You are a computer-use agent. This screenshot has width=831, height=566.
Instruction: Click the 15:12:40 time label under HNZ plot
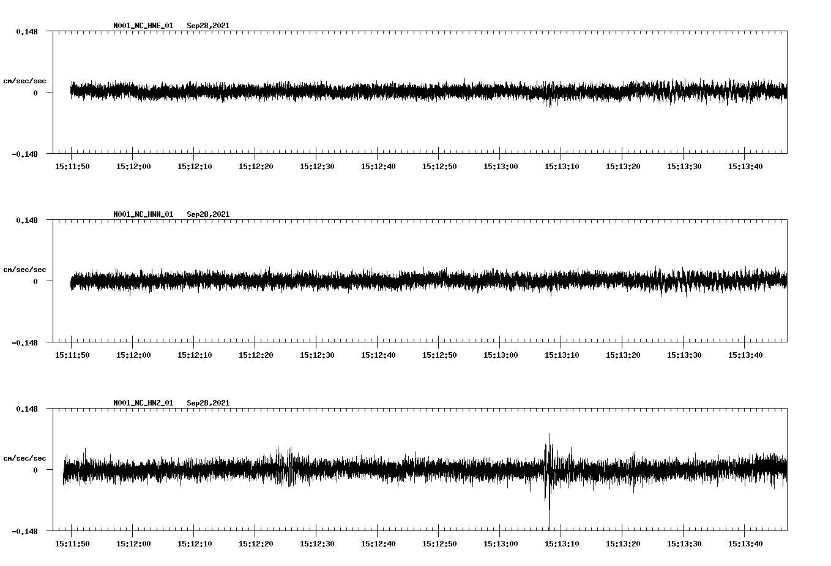coord(378,544)
